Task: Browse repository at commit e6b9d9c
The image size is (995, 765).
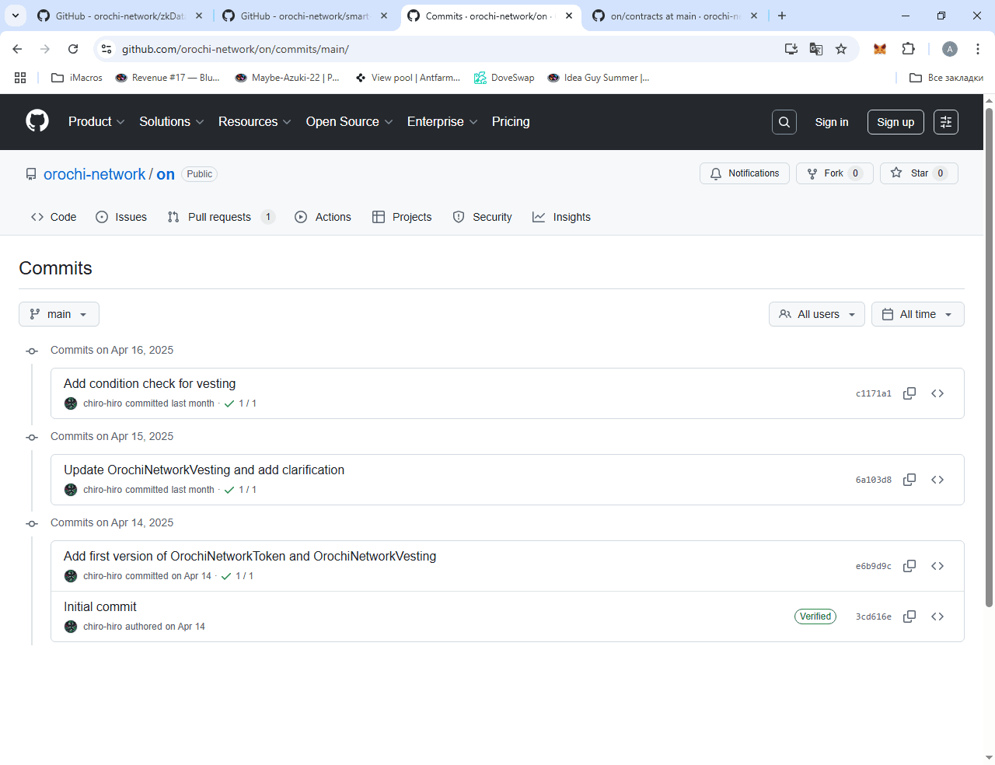Action: tap(937, 566)
